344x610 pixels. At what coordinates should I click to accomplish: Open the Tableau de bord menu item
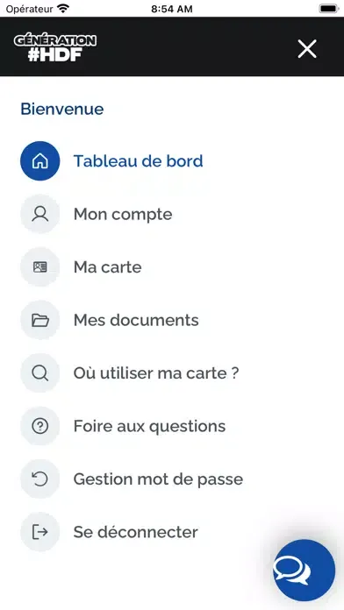pyautogui.click(x=139, y=160)
